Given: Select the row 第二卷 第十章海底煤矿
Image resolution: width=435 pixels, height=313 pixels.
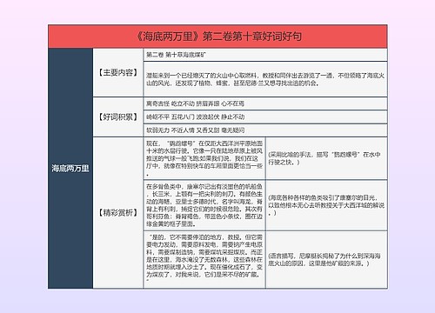Looking at the screenshot, I should pyautogui.click(x=265, y=55).
